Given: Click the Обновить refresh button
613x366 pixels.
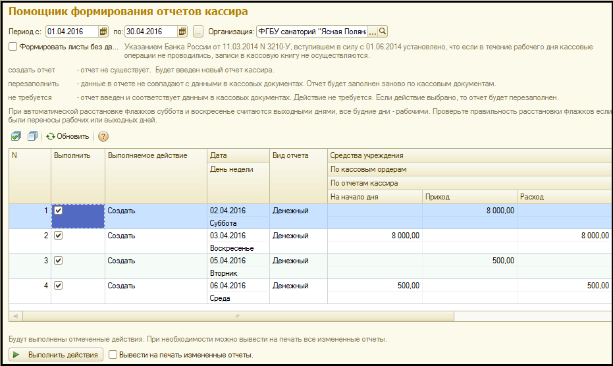Looking at the screenshot, I should coord(67,136).
